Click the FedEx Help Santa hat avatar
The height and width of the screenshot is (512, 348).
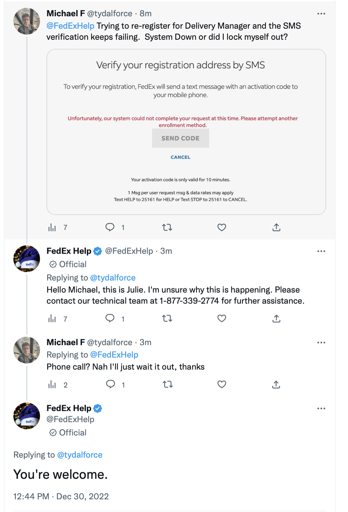coord(27,259)
